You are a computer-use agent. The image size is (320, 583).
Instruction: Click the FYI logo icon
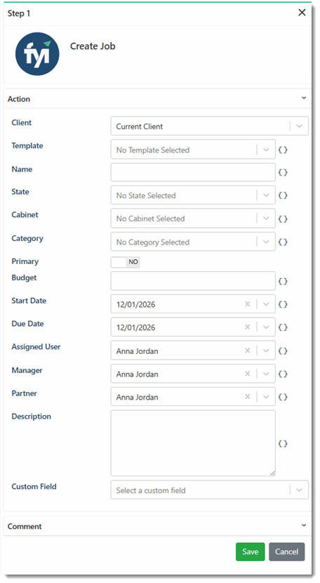(37, 54)
